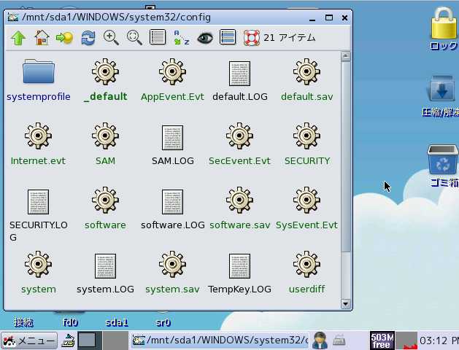
Task: Click the sda1 drive icon
Action: (116, 322)
